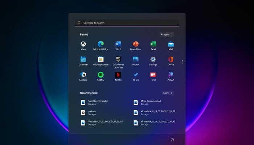The width and height of the screenshot is (254, 145).
Task: Launch Microsoft Store
Action: tap(101, 61)
